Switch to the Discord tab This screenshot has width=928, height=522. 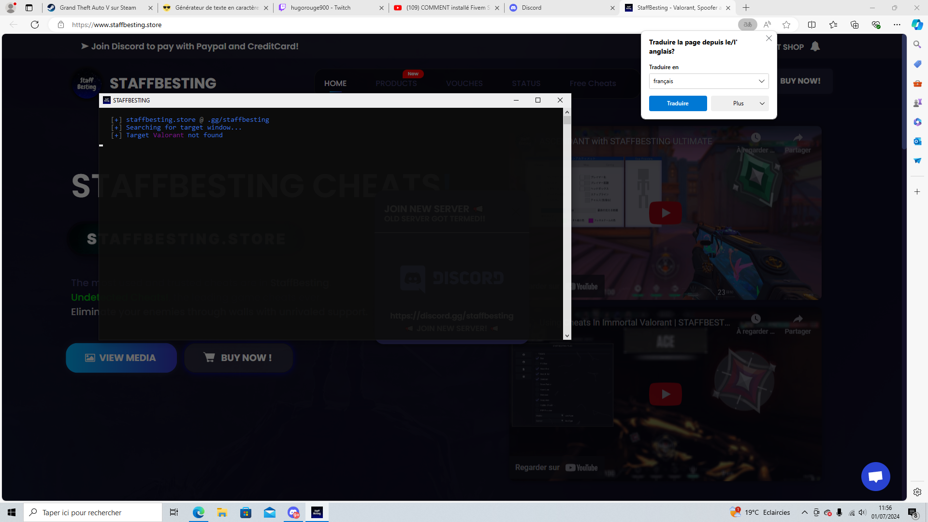point(563,8)
